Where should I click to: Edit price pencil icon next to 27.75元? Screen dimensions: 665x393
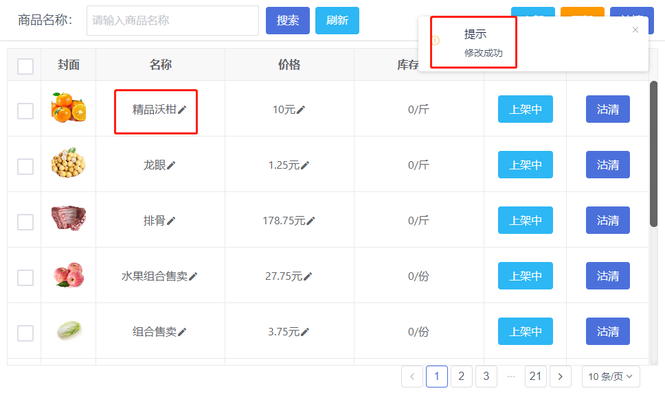(308, 276)
